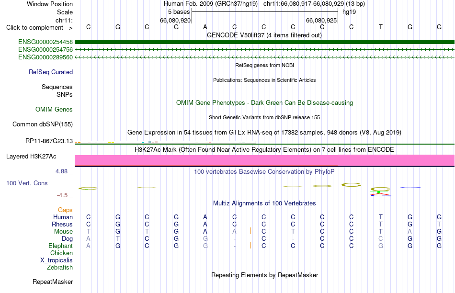Screen dimensions: 455x293
Task: Click the orange gap marker in Elephant row
Action: pyautogui.click(x=250, y=245)
